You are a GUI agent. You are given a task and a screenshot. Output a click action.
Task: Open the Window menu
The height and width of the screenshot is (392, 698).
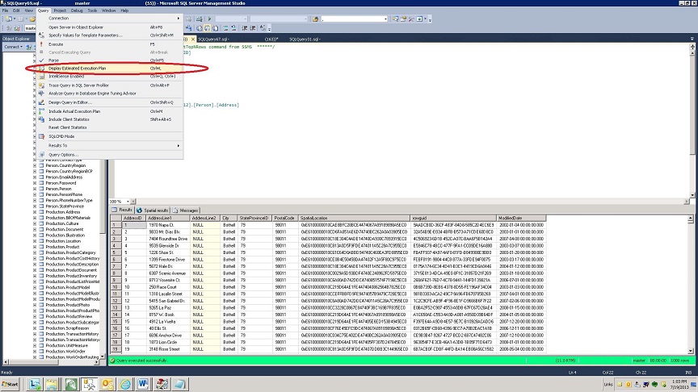click(x=108, y=10)
